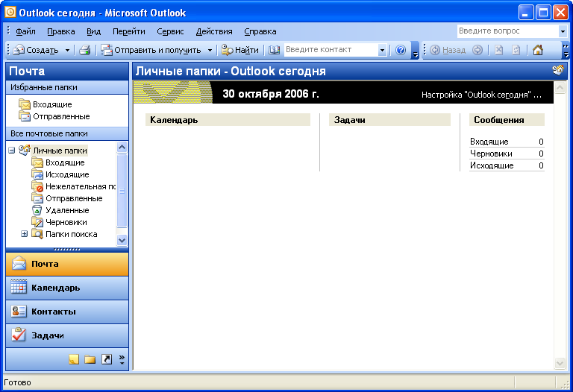This screenshot has height=392, width=573.
Task: Click the Folder List icon
Action: [x=90, y=359]
